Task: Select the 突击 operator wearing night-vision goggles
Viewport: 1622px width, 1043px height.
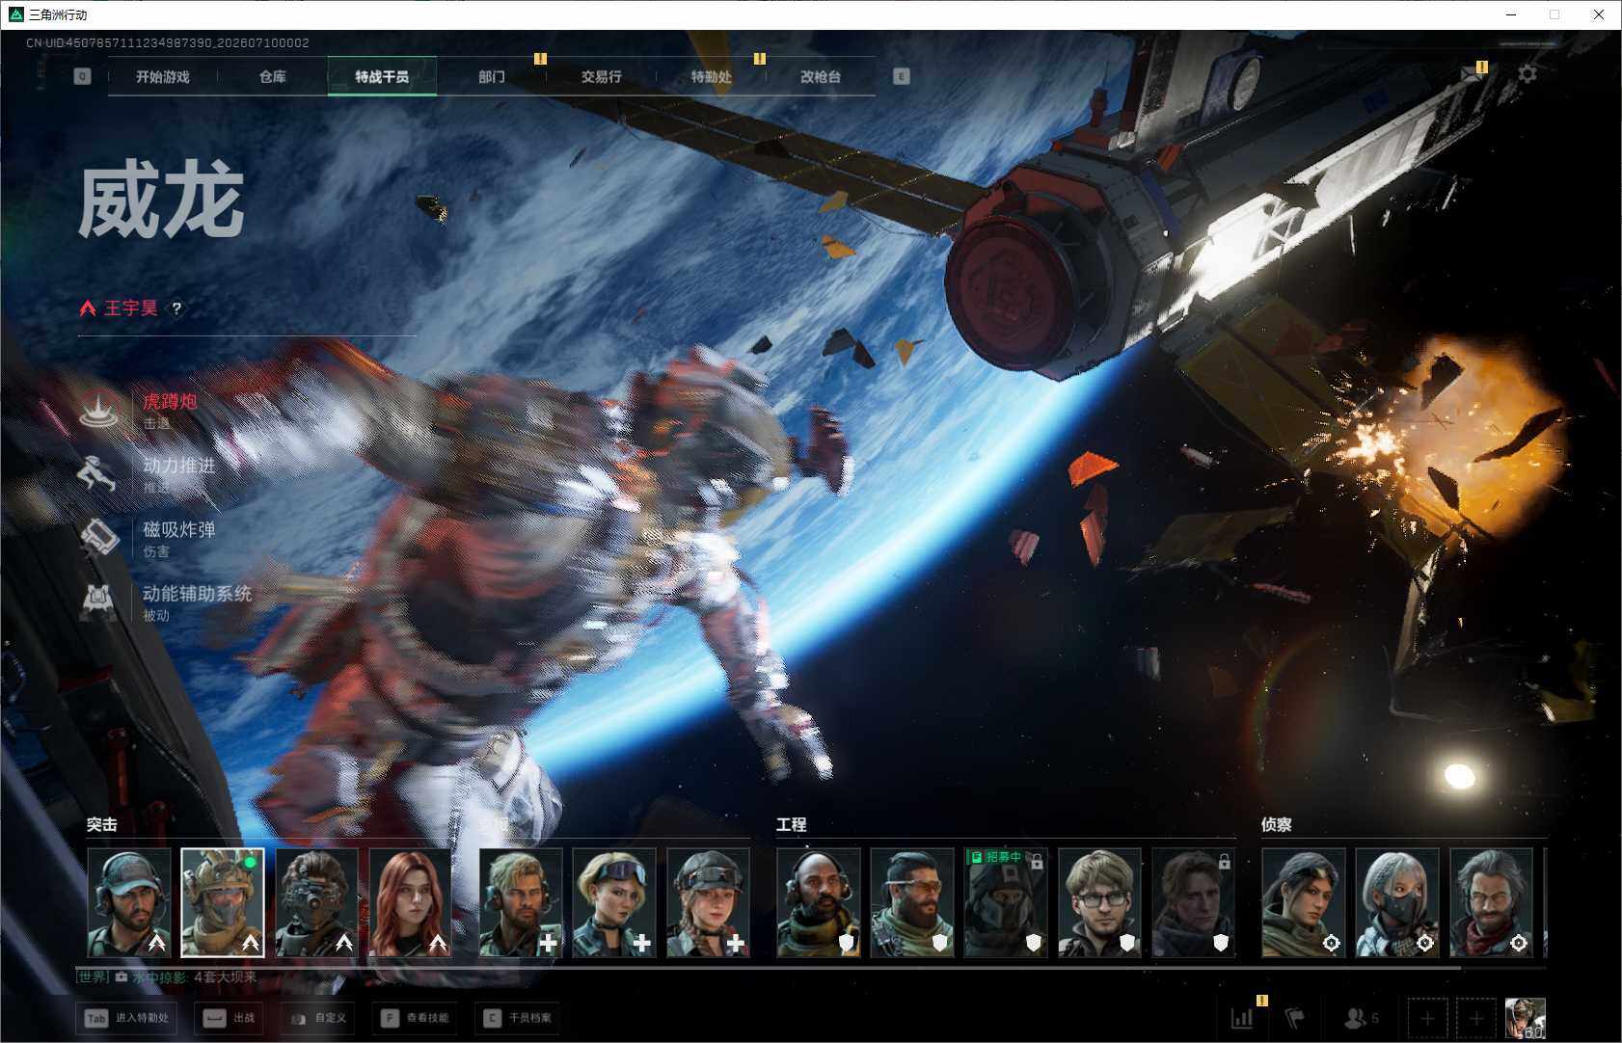Action: click(x=316, y=903)
